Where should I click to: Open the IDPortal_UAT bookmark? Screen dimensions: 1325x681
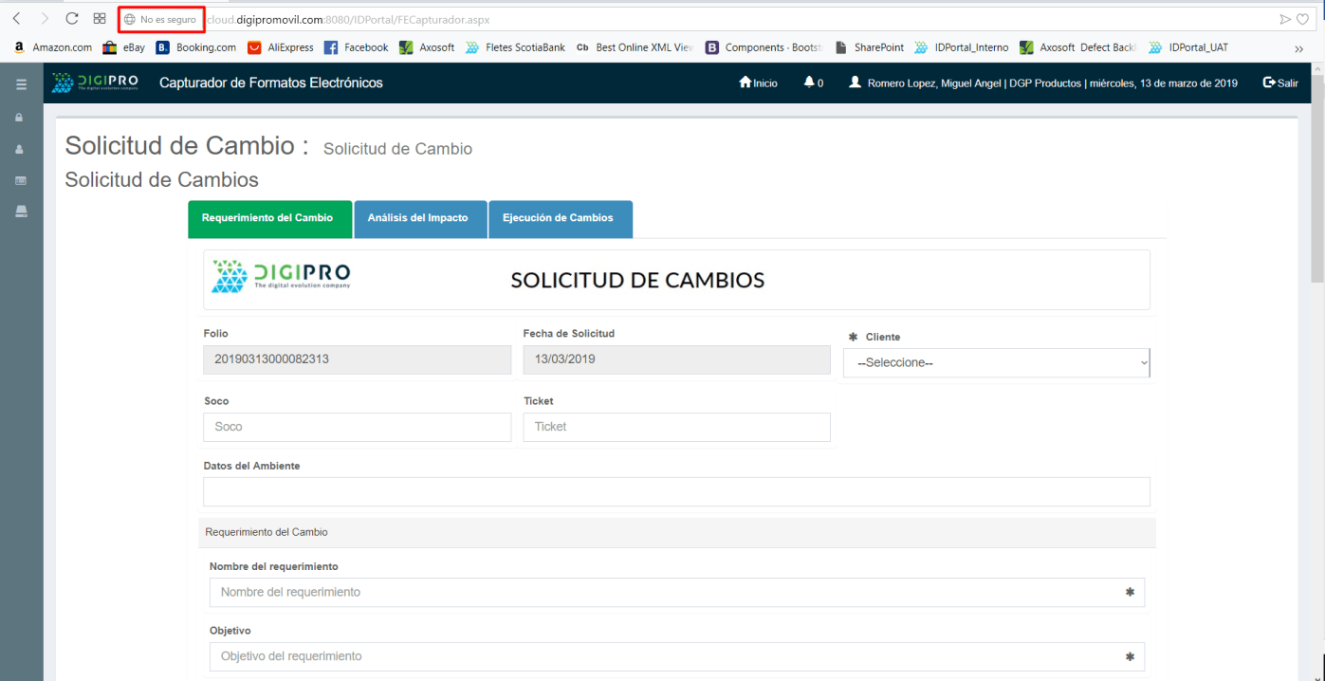[1188, 47]
